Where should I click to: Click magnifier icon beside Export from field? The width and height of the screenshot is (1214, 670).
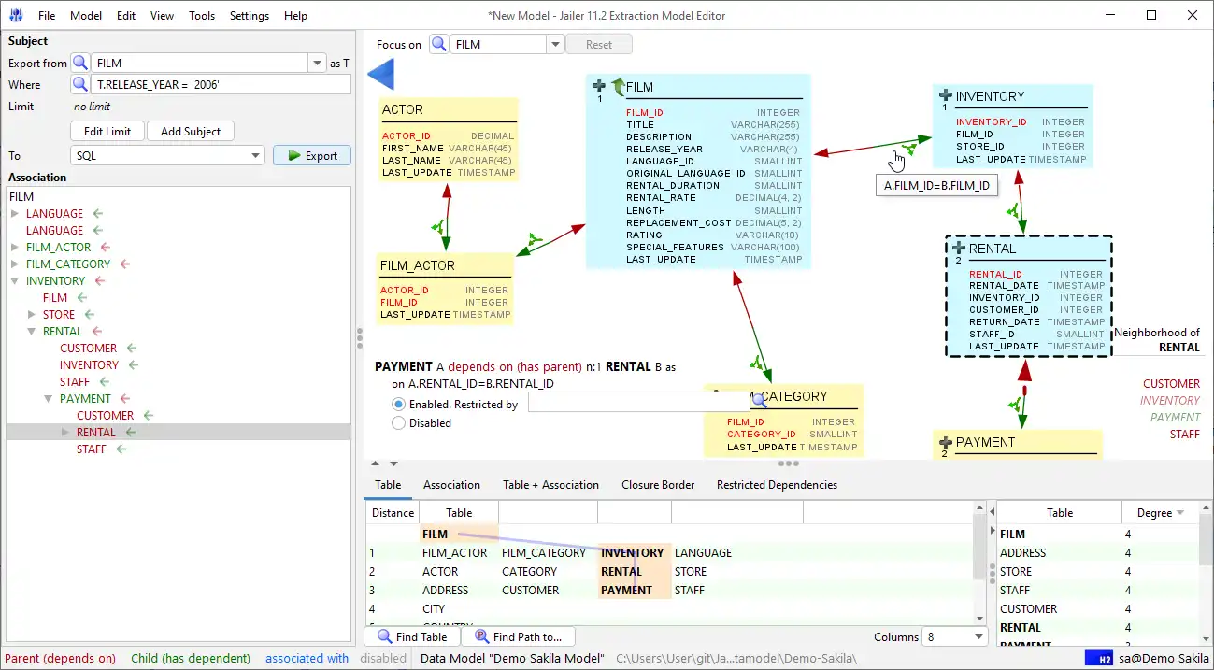[80, 63]
